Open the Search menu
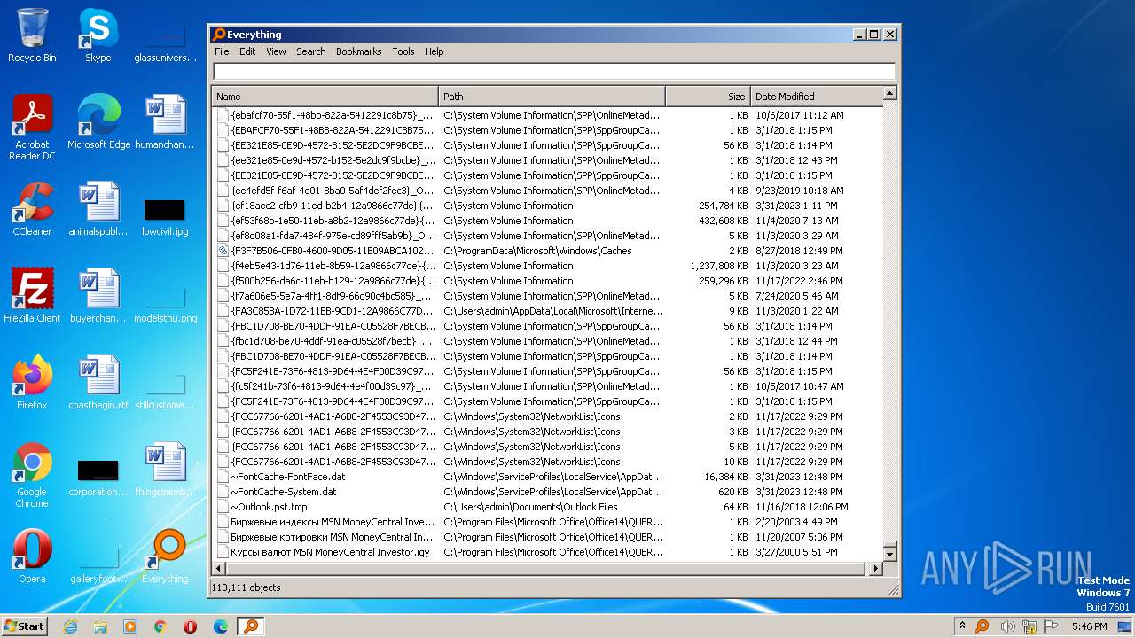1135x638 pixels. [311, 51]
